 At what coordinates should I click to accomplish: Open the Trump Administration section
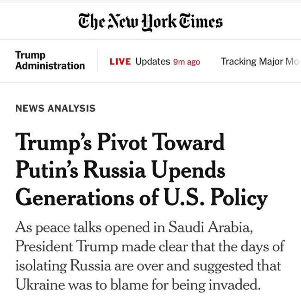50,61
